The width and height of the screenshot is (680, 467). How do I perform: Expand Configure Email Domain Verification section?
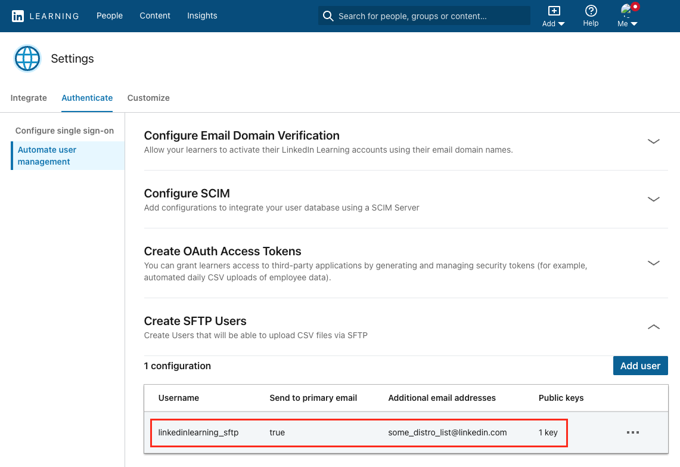(653, 141)
